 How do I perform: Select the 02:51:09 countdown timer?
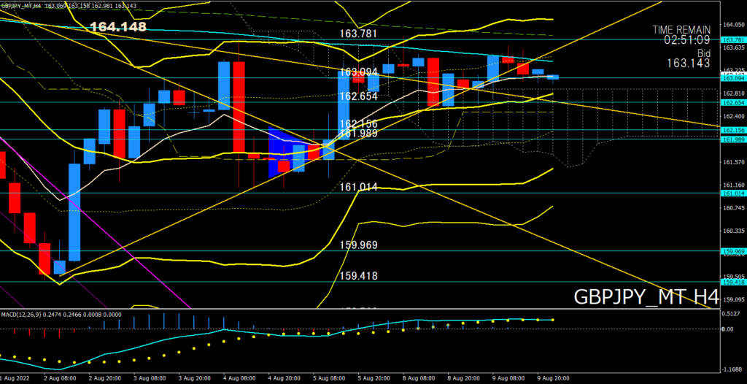coord(687,40)
